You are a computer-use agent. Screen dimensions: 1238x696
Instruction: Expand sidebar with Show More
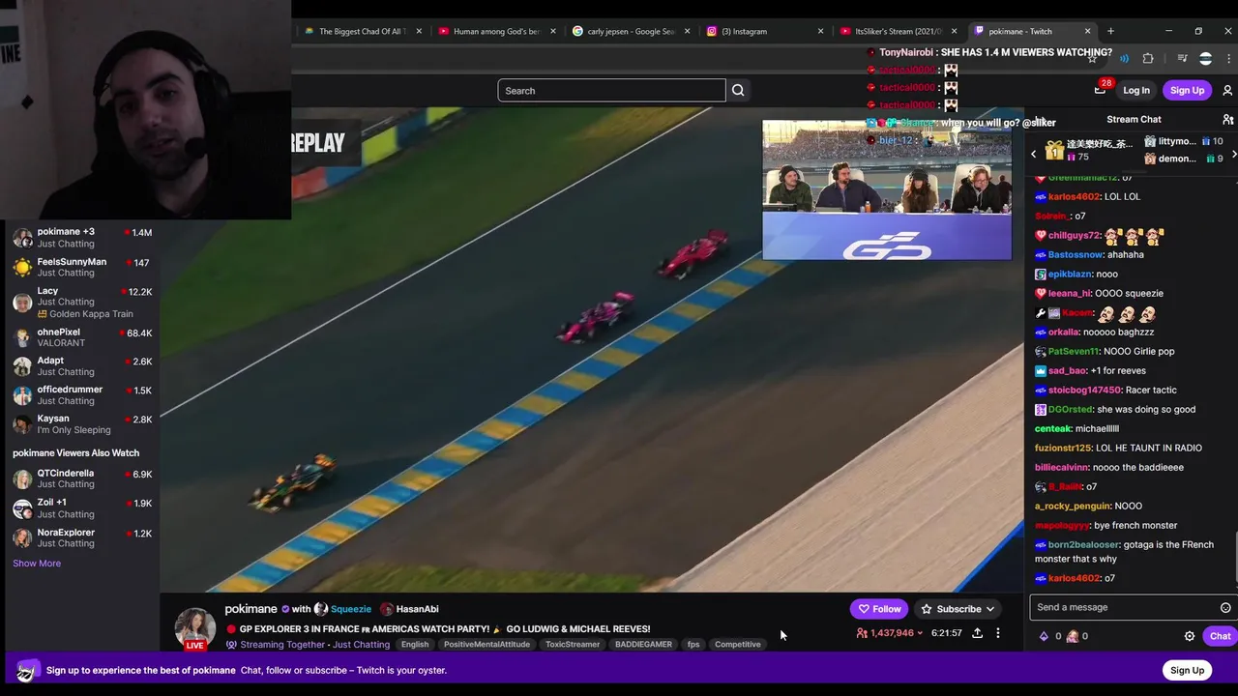37,564
